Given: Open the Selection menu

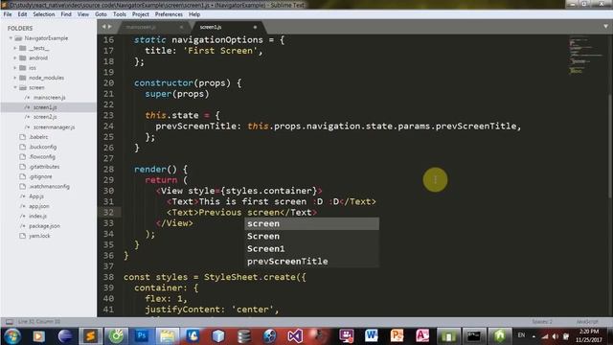Looking at the screenshot, I should (x=43, y=14).
